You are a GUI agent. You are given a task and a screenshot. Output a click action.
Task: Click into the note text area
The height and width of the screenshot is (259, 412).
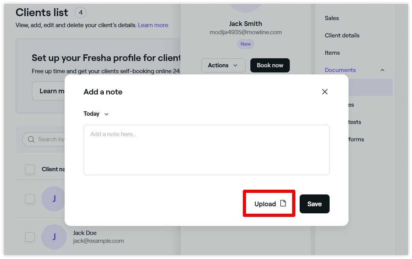pos(207,150)
